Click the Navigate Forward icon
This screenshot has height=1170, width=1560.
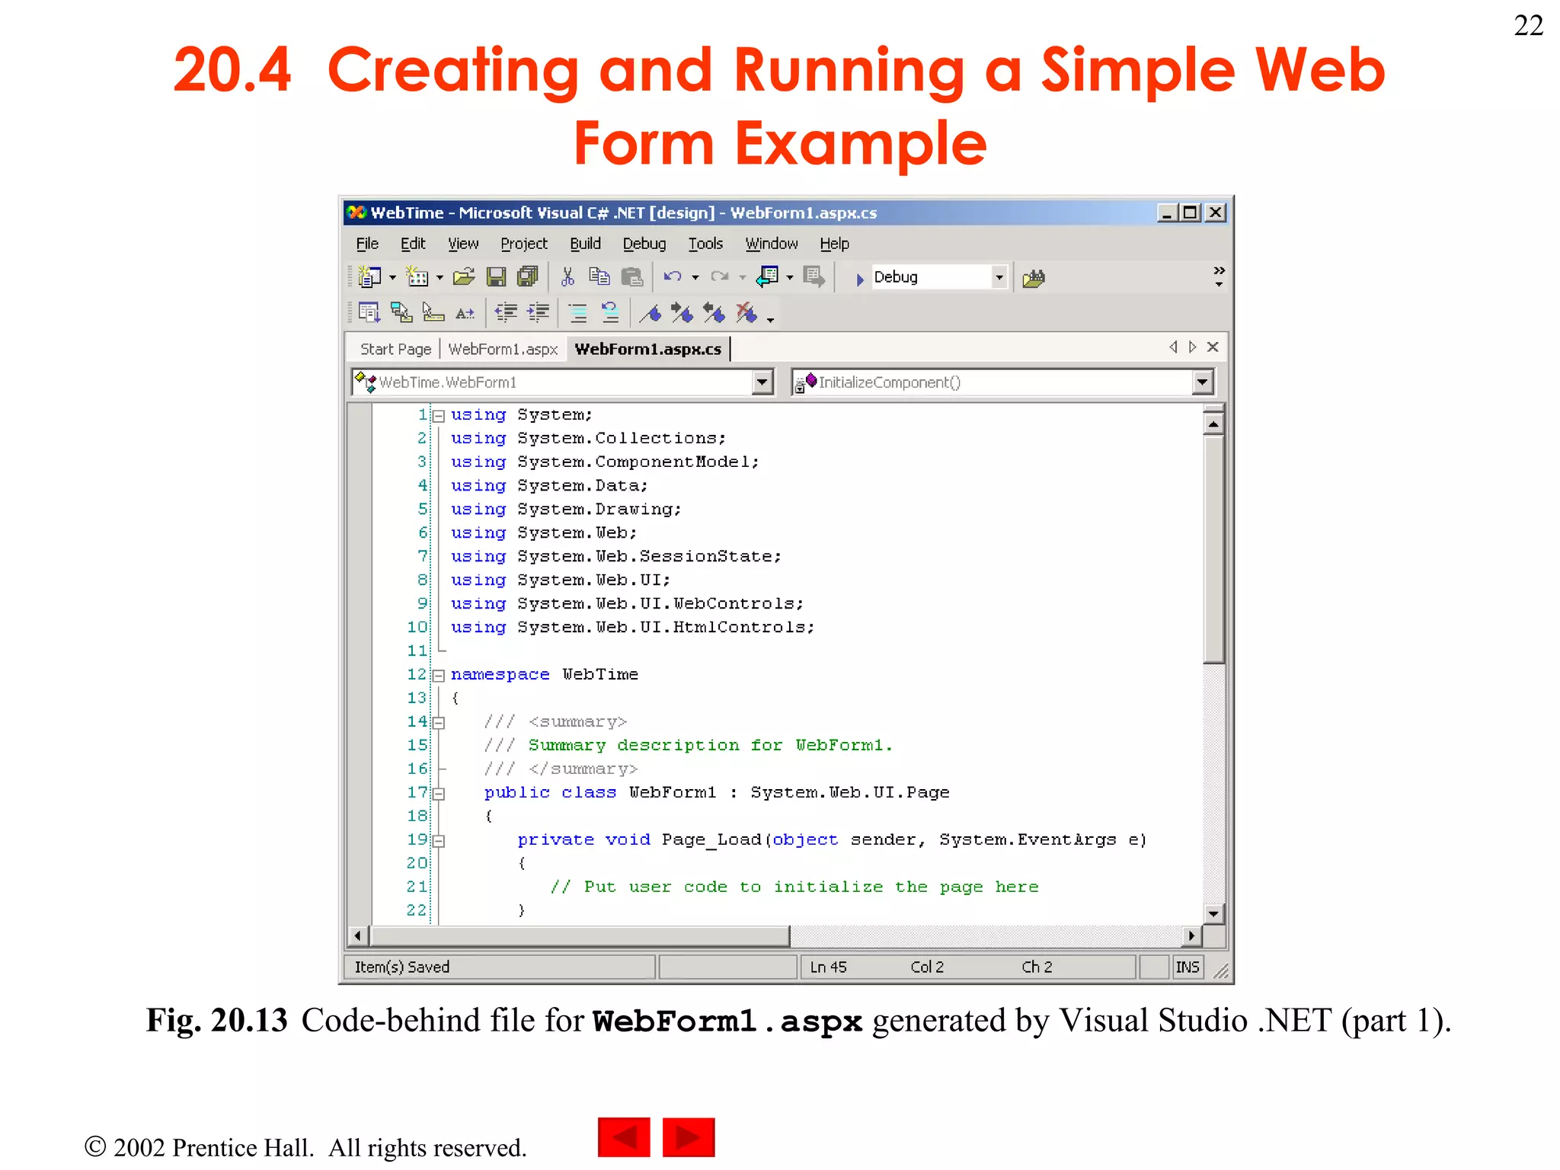tap(814, 277)
